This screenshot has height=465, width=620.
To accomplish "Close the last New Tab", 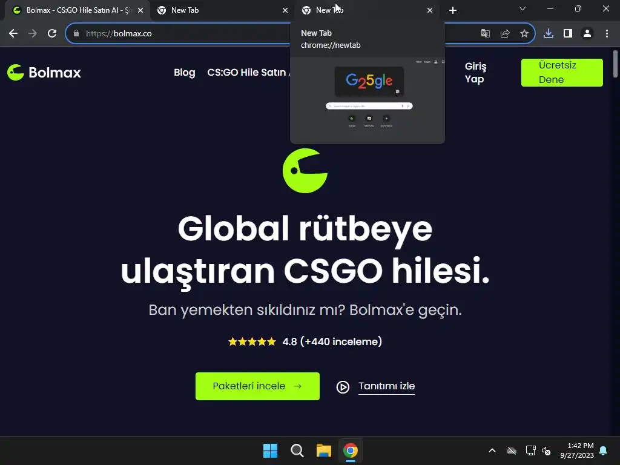I will pyautogui.click(x=430, y=10).
